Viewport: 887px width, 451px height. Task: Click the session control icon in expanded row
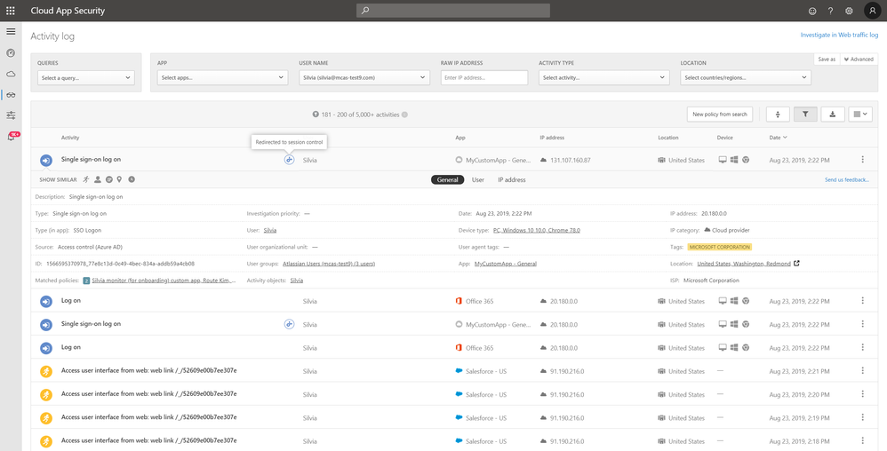pos(289,160)
